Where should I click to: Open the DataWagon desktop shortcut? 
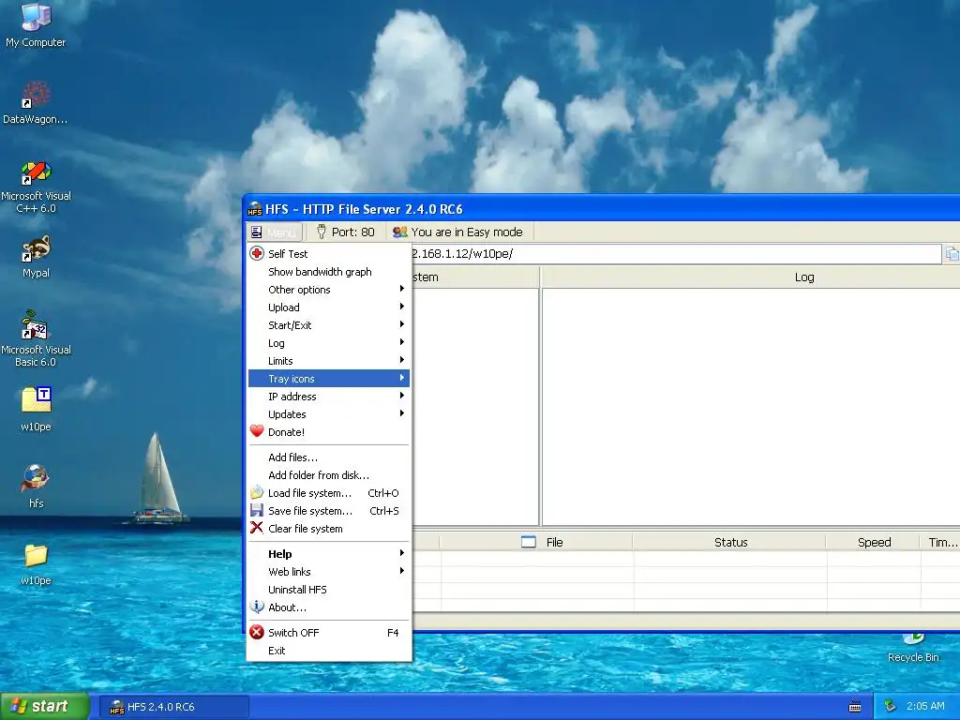(x=36, y=102)
